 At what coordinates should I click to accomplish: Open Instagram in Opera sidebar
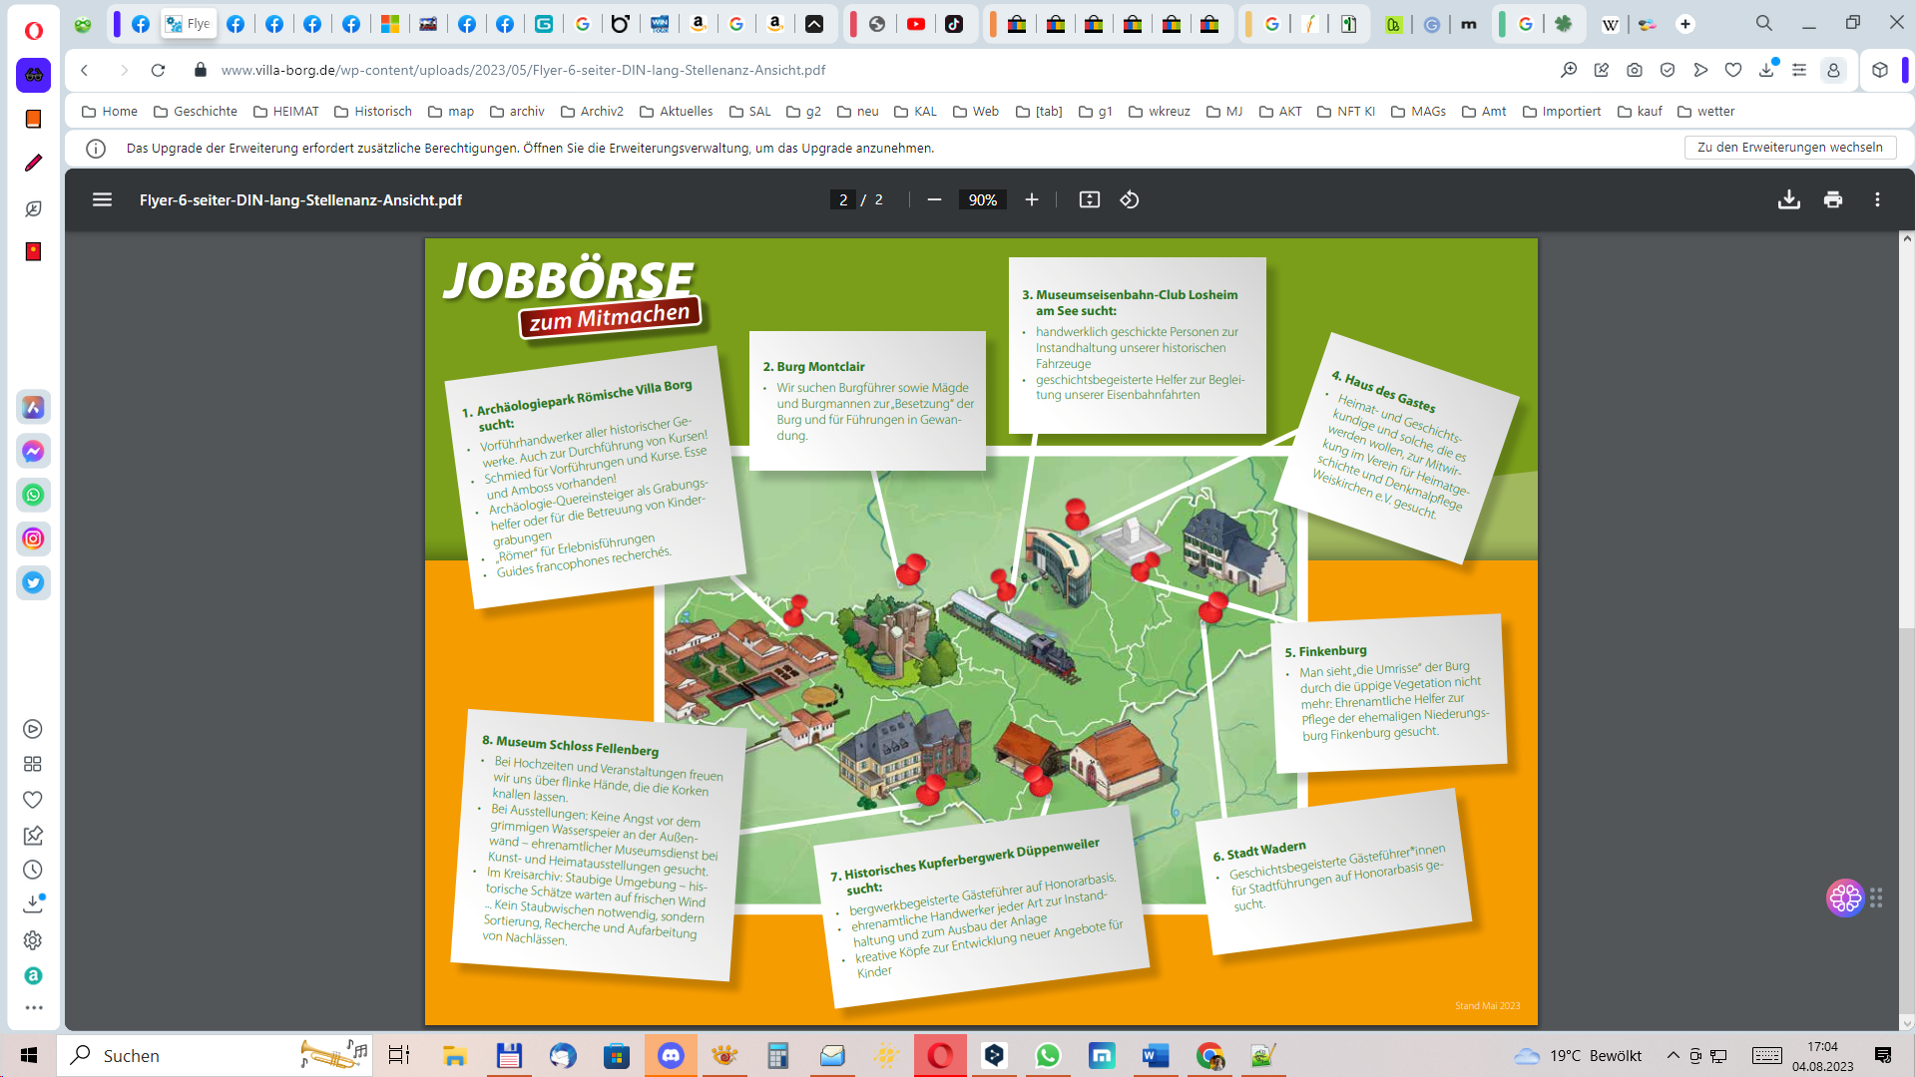coord(33,538)
